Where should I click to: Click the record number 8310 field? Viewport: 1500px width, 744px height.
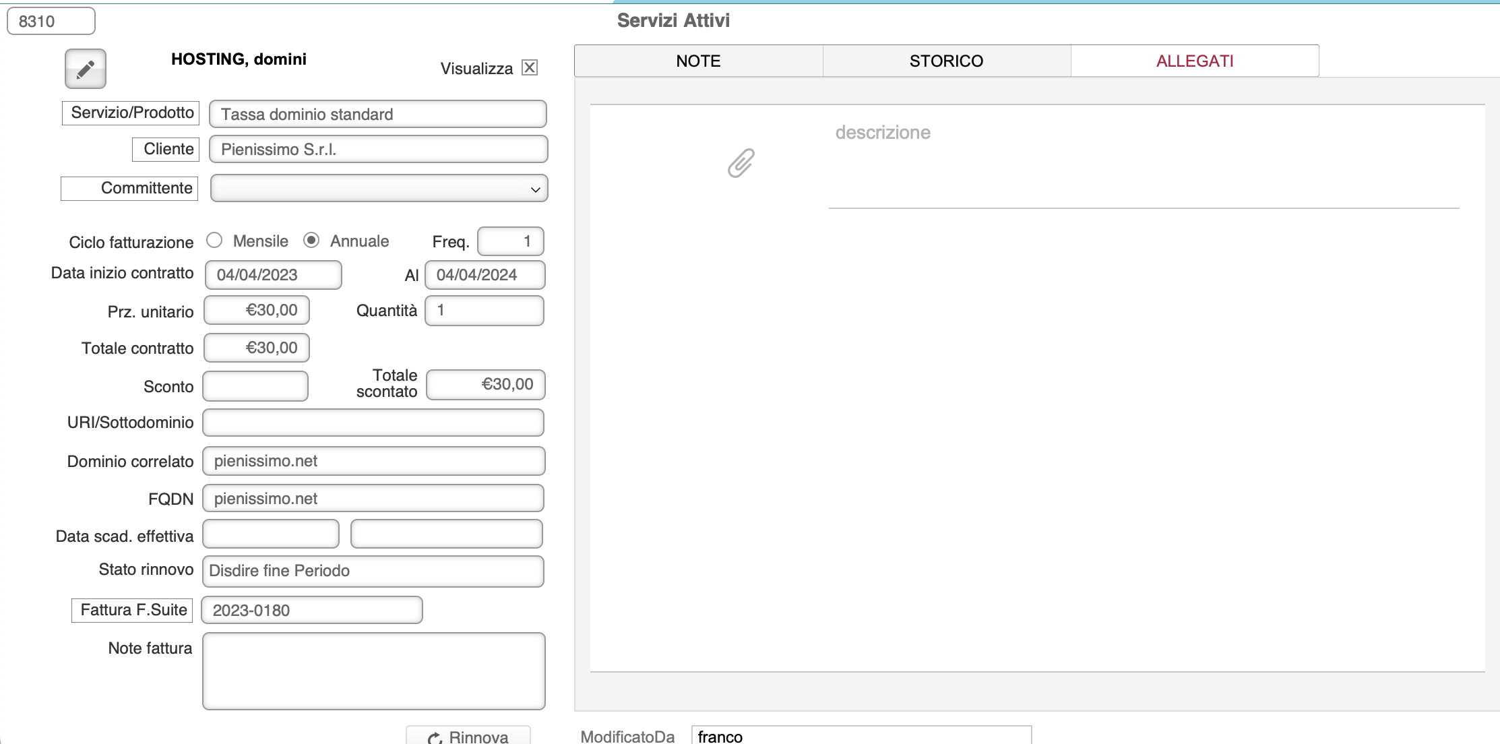click(51, 22)
